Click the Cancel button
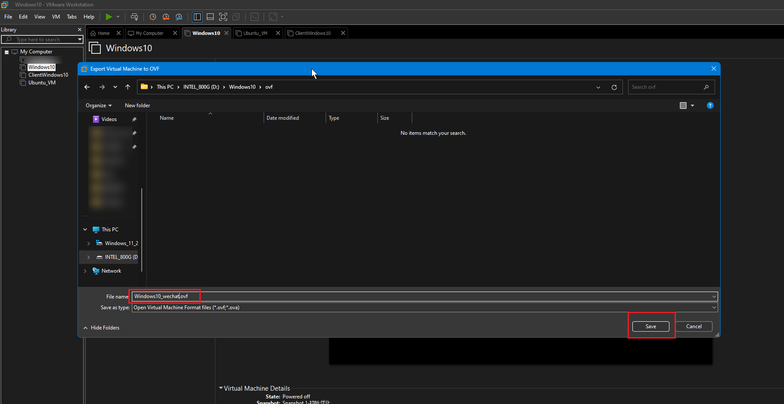Viewport: 784px width, 404px height. point(694,326)
